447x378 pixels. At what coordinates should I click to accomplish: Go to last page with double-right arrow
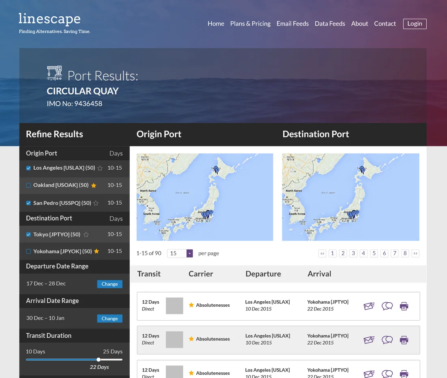click(415, 253)
